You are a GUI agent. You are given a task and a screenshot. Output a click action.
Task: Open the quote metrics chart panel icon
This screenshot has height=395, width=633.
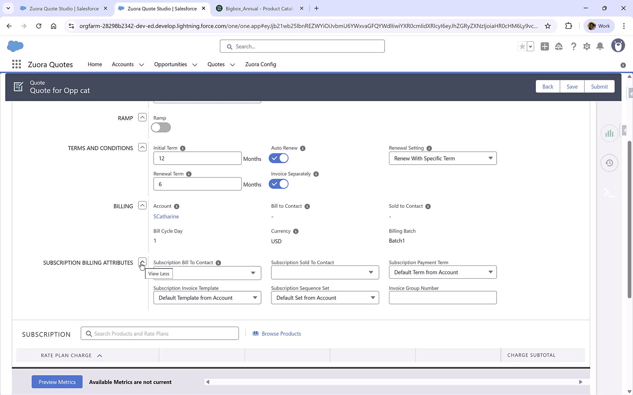[x=609, y=133]
